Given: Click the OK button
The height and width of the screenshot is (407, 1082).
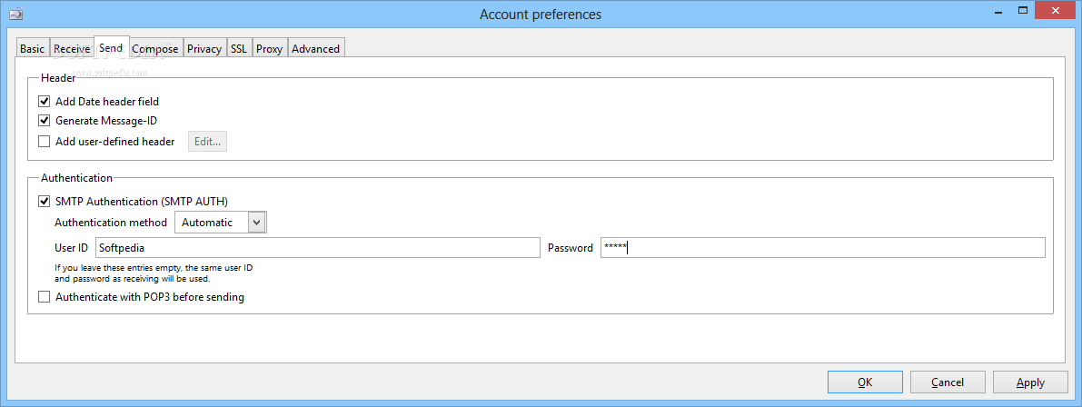Looking at the screenshot, I should (x=865, y=382).
